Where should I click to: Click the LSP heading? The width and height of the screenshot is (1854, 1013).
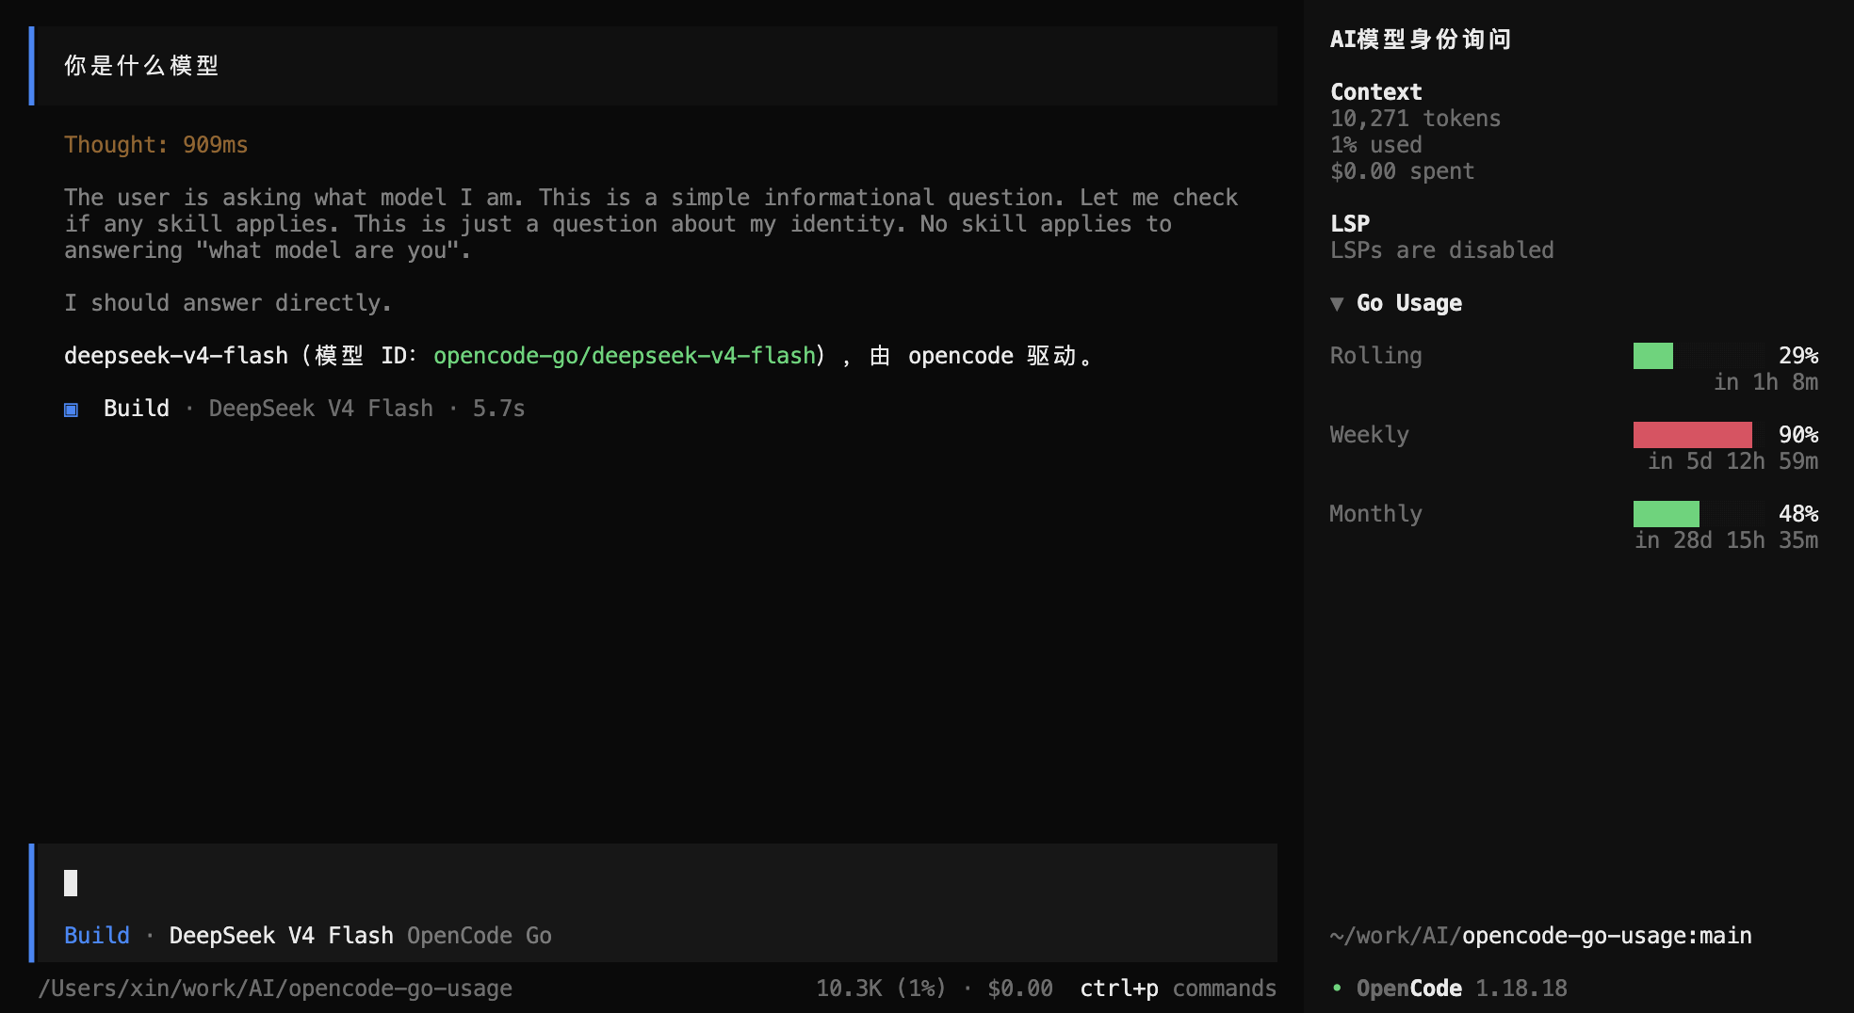point(1350,224)
